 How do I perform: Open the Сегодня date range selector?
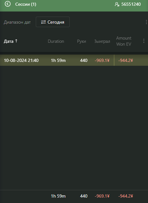point(53,22)
